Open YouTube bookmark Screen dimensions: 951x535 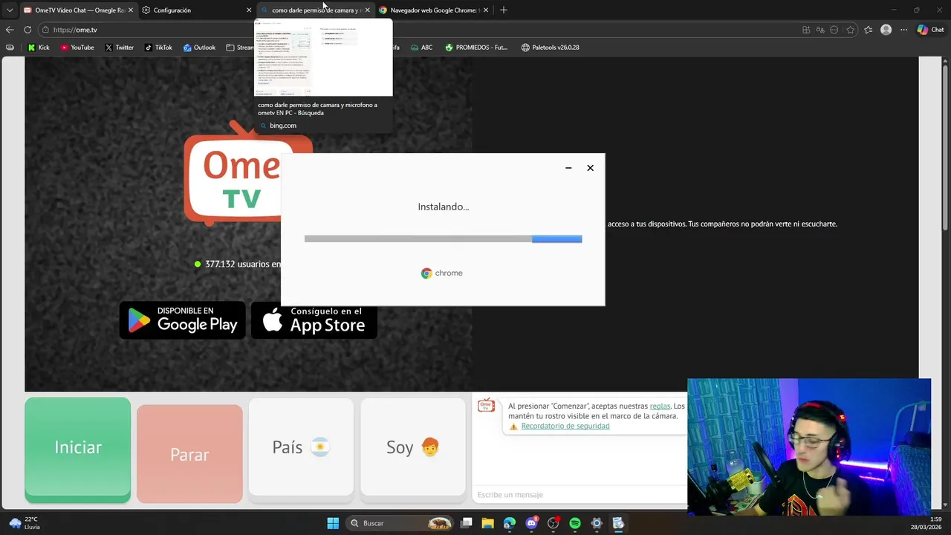coord(77,48)
